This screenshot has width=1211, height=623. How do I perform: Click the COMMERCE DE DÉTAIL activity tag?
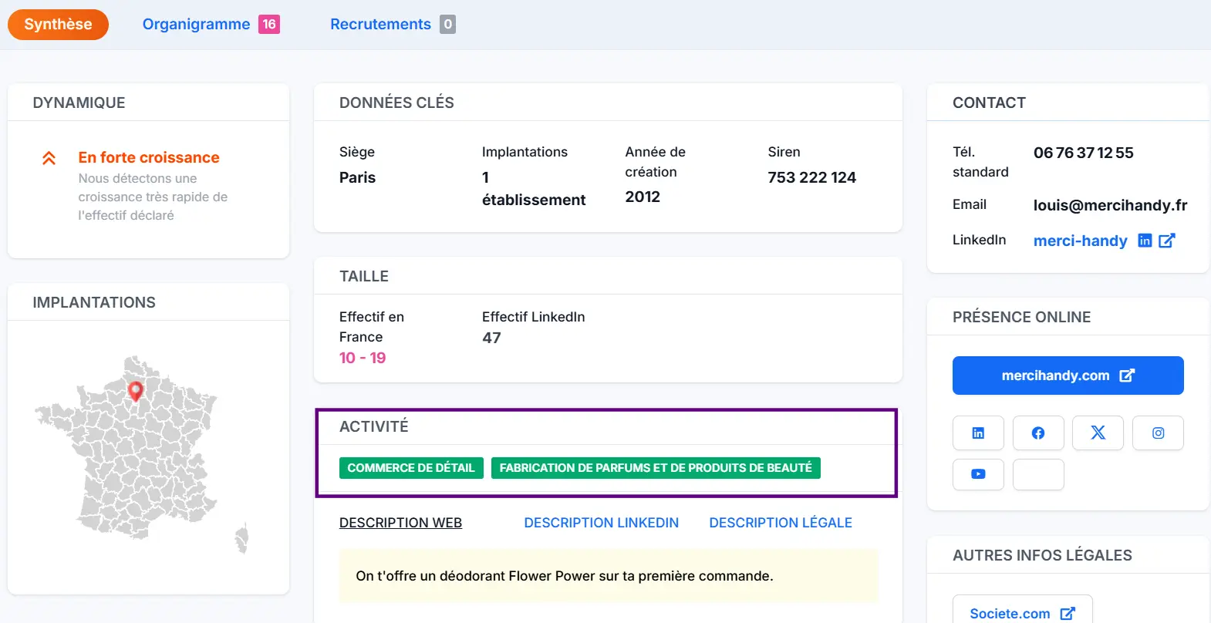[411, 468]
